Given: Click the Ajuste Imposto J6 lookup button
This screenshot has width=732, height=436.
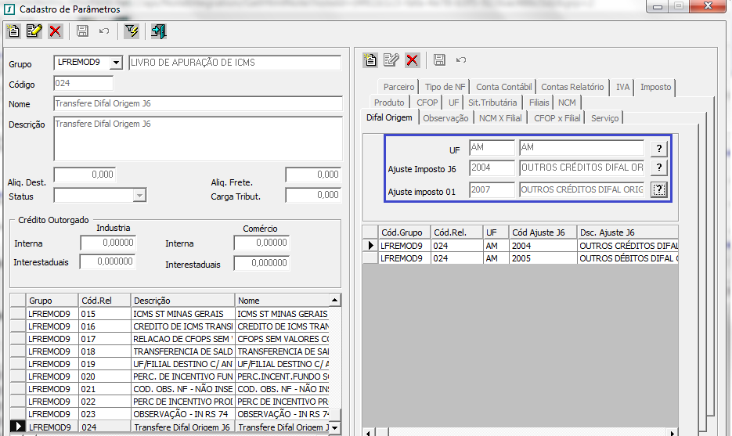Looking at the screenshot, I should click(x=659, y=168).
